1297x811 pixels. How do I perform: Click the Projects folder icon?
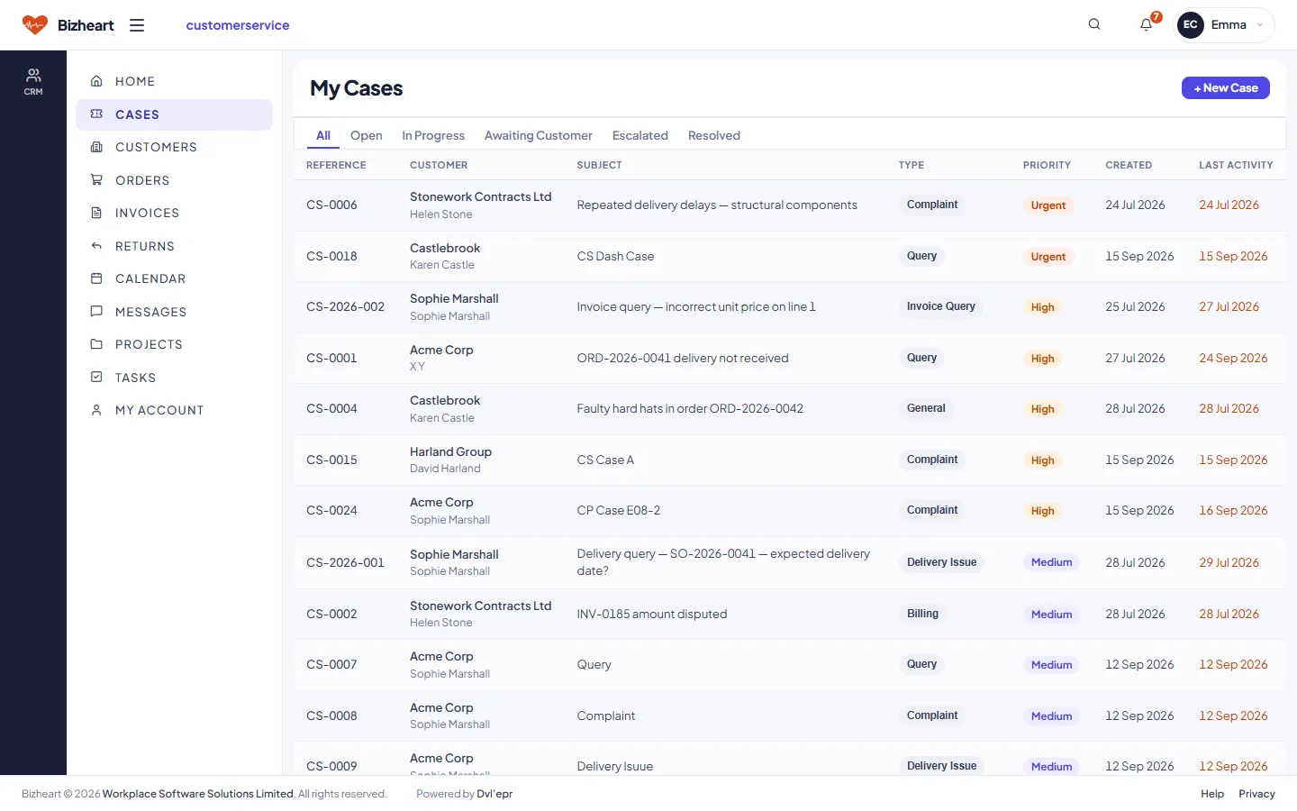(96, 344)
